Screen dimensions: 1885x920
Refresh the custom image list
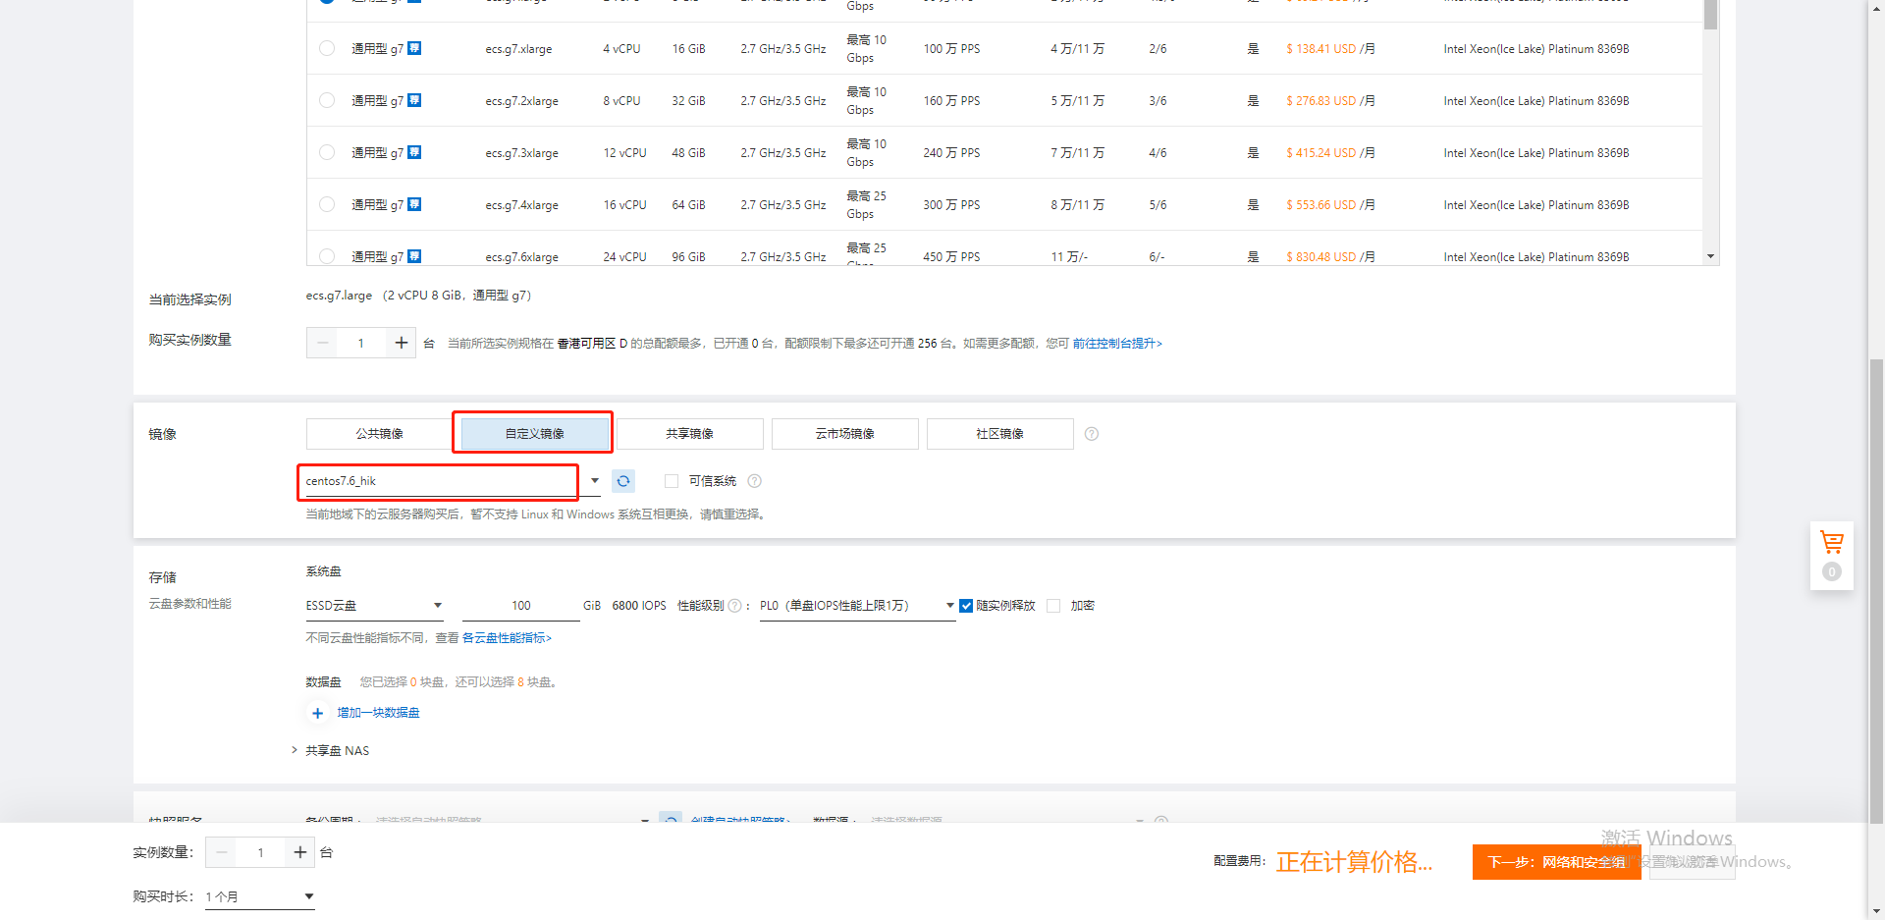point(623,481)
